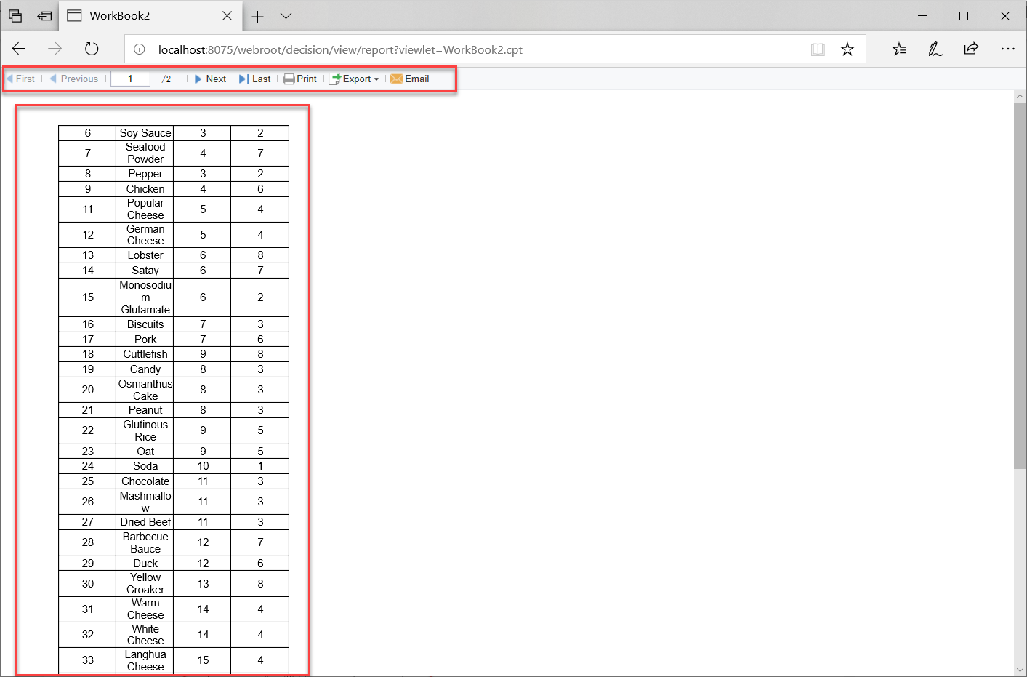Expand the tab list chevron
This screenshot has width=1027, height=677.
click(x=285, y=15)
